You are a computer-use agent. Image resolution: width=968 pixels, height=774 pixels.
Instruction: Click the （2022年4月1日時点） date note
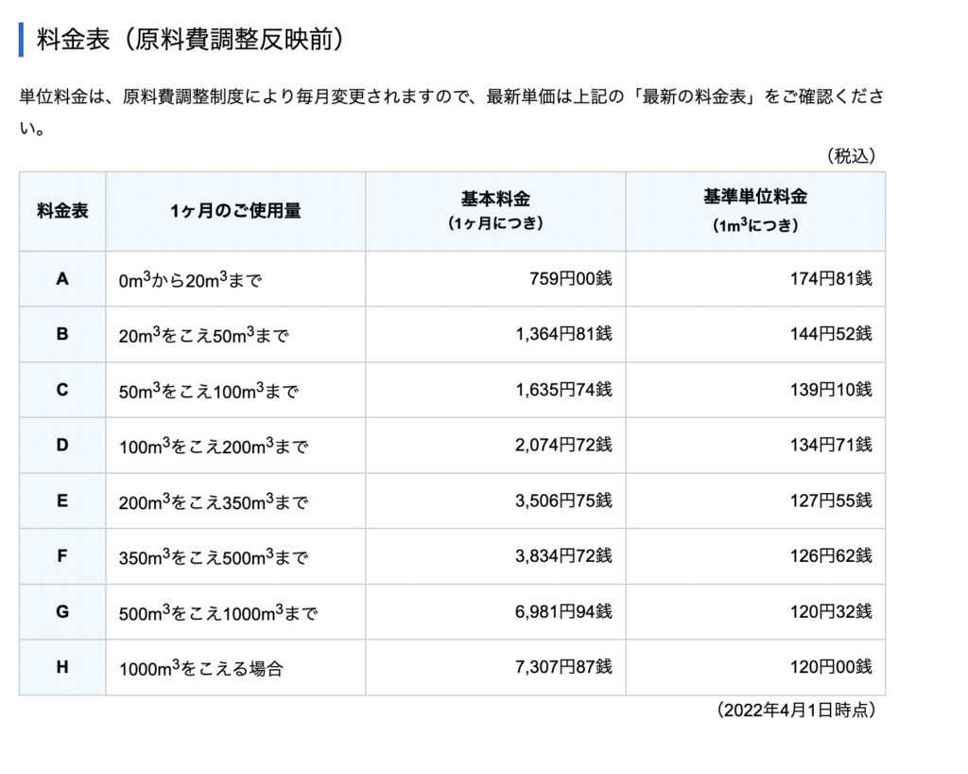(796, 710)
